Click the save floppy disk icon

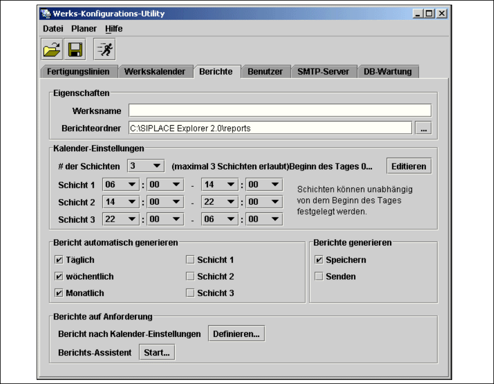click(76, 51)
